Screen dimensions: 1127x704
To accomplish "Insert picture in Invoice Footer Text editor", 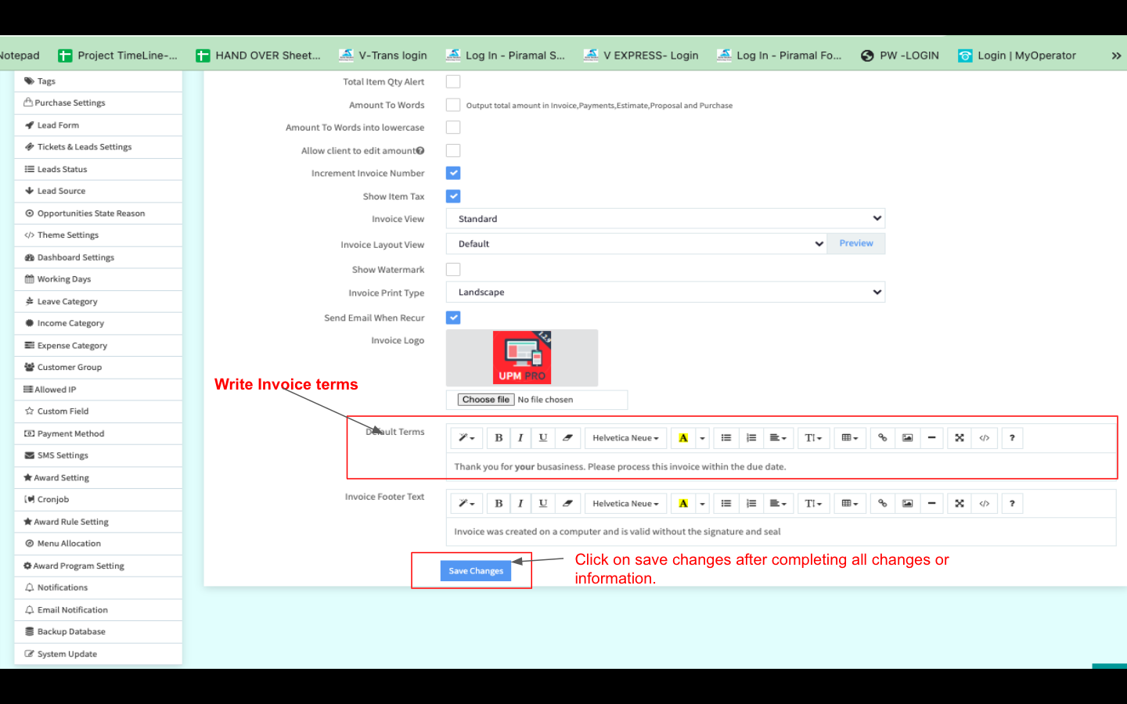I will point(907,504).
